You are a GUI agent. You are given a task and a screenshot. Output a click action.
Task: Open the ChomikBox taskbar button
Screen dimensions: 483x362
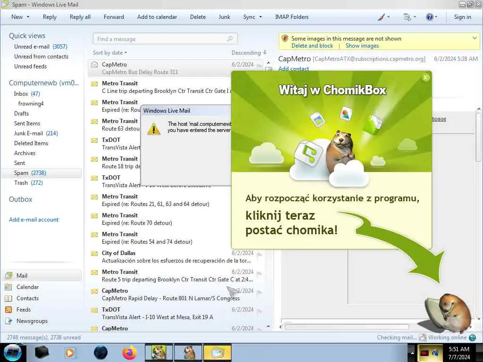158,353
